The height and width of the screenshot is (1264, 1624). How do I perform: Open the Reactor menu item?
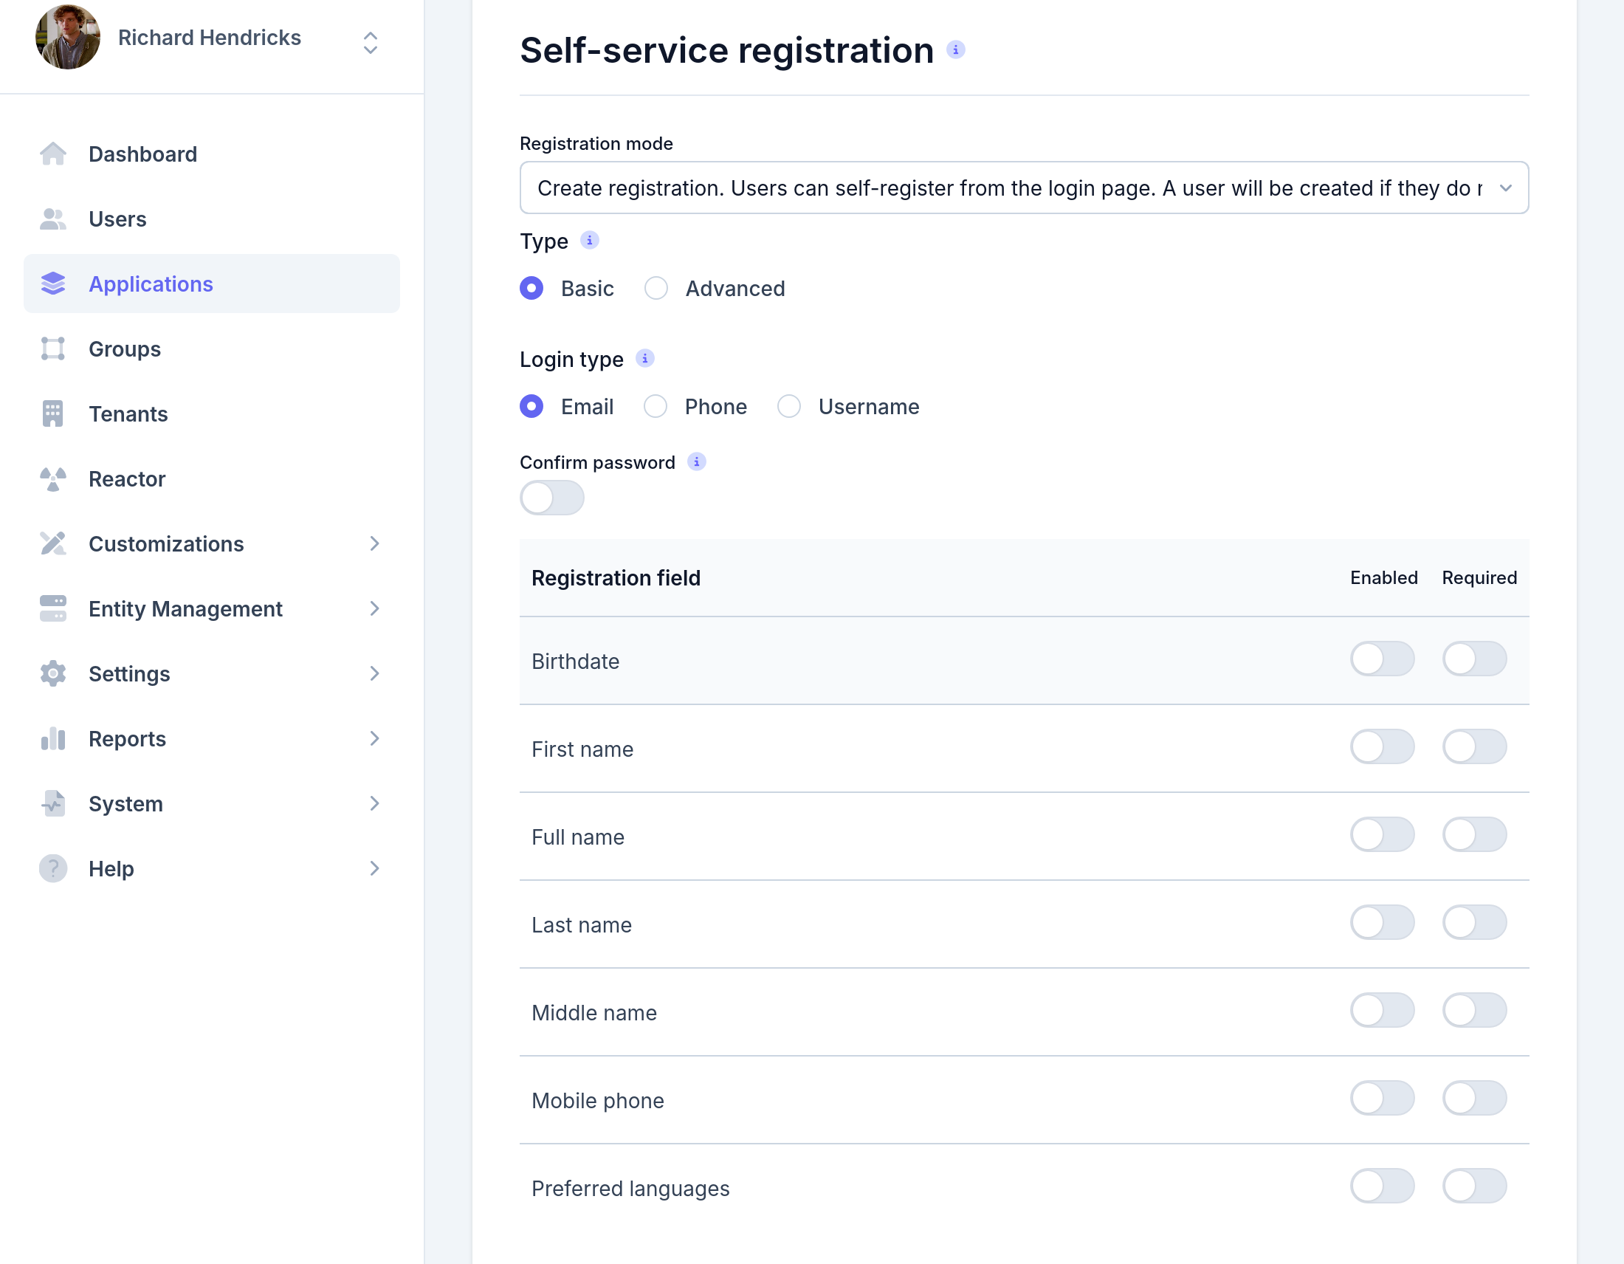click(x=212, y=479)
